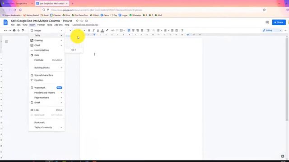Set right text alignment
This screenshot has width=289, height=162.
point(137,30)
